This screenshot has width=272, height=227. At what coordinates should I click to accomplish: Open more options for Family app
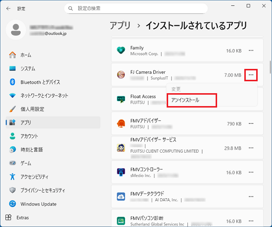point(251,51)
